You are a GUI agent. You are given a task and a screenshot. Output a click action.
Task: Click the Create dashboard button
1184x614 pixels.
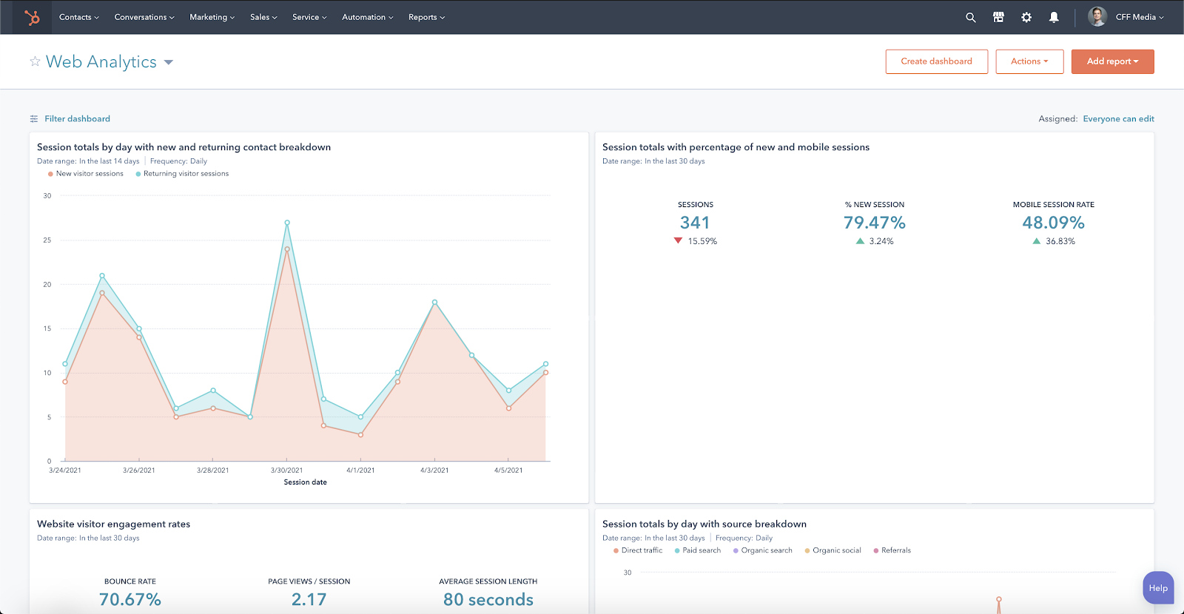point(936,61)
